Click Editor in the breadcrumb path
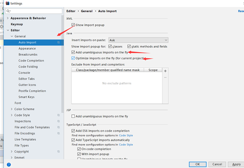 click(71, 11)
